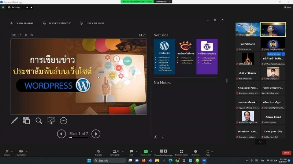Expand the share options arrow beside Share Screen

[x=151, y=151]
